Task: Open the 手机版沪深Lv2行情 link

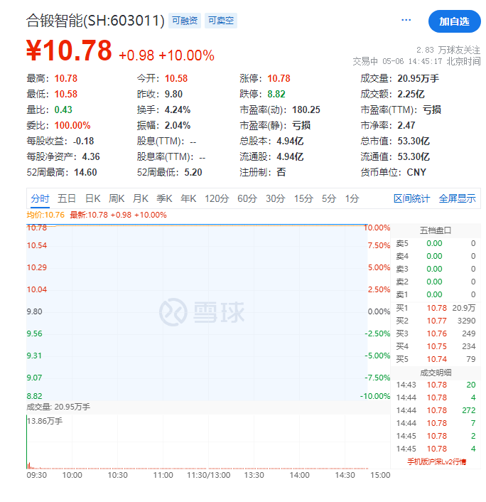Action: (x=436, y=462)
